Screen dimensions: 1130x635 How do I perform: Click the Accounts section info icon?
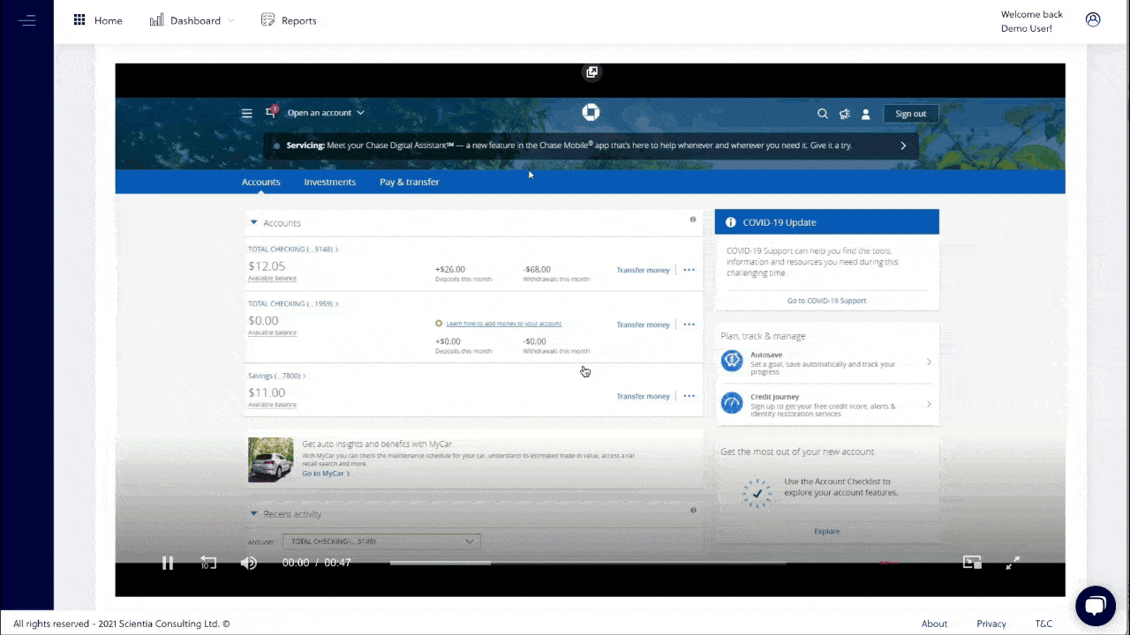pos(693,220)
